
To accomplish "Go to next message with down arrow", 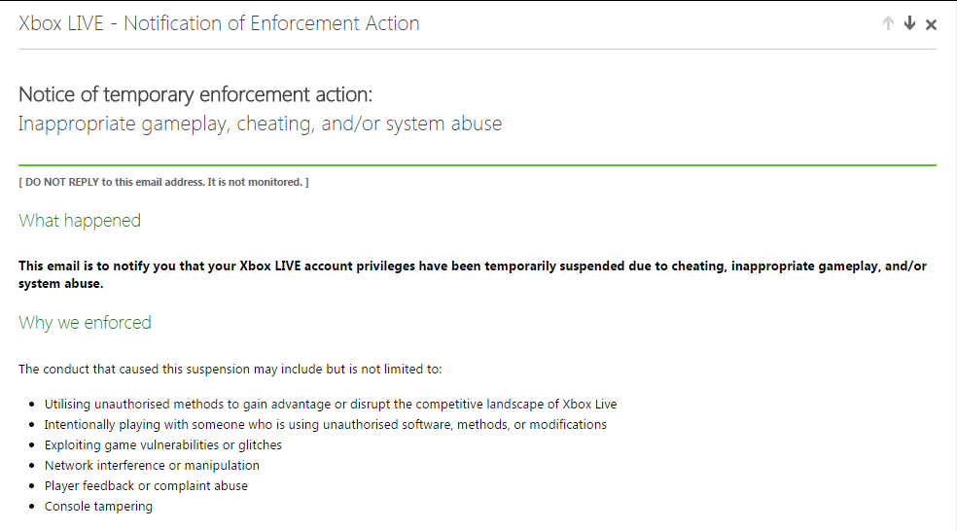I will [x=909, y=24].
